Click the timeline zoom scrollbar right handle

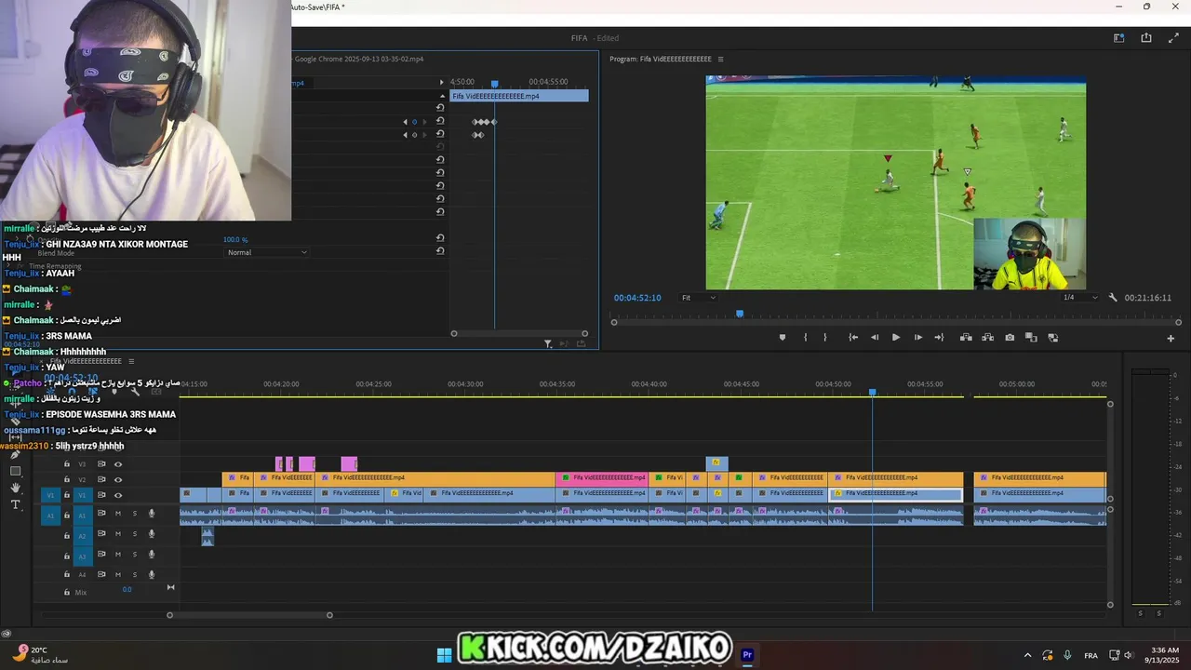(x=329, y=615)
